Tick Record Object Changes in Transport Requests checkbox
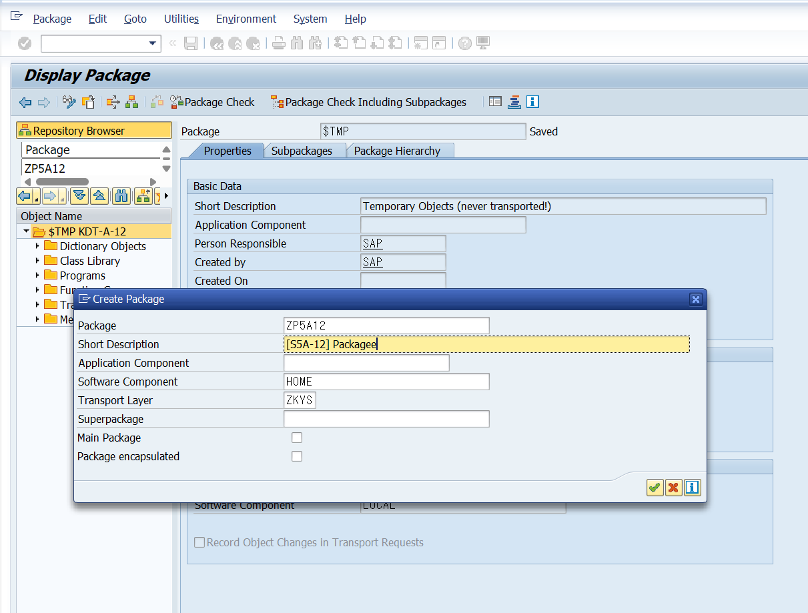 coord(199,542)
